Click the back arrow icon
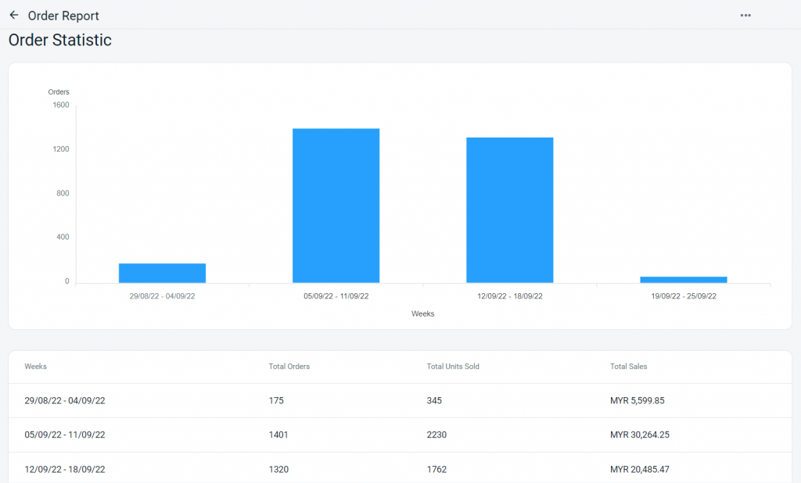This screenshot has width=801, height=483. pyautogui.click(x=14, y=15)
